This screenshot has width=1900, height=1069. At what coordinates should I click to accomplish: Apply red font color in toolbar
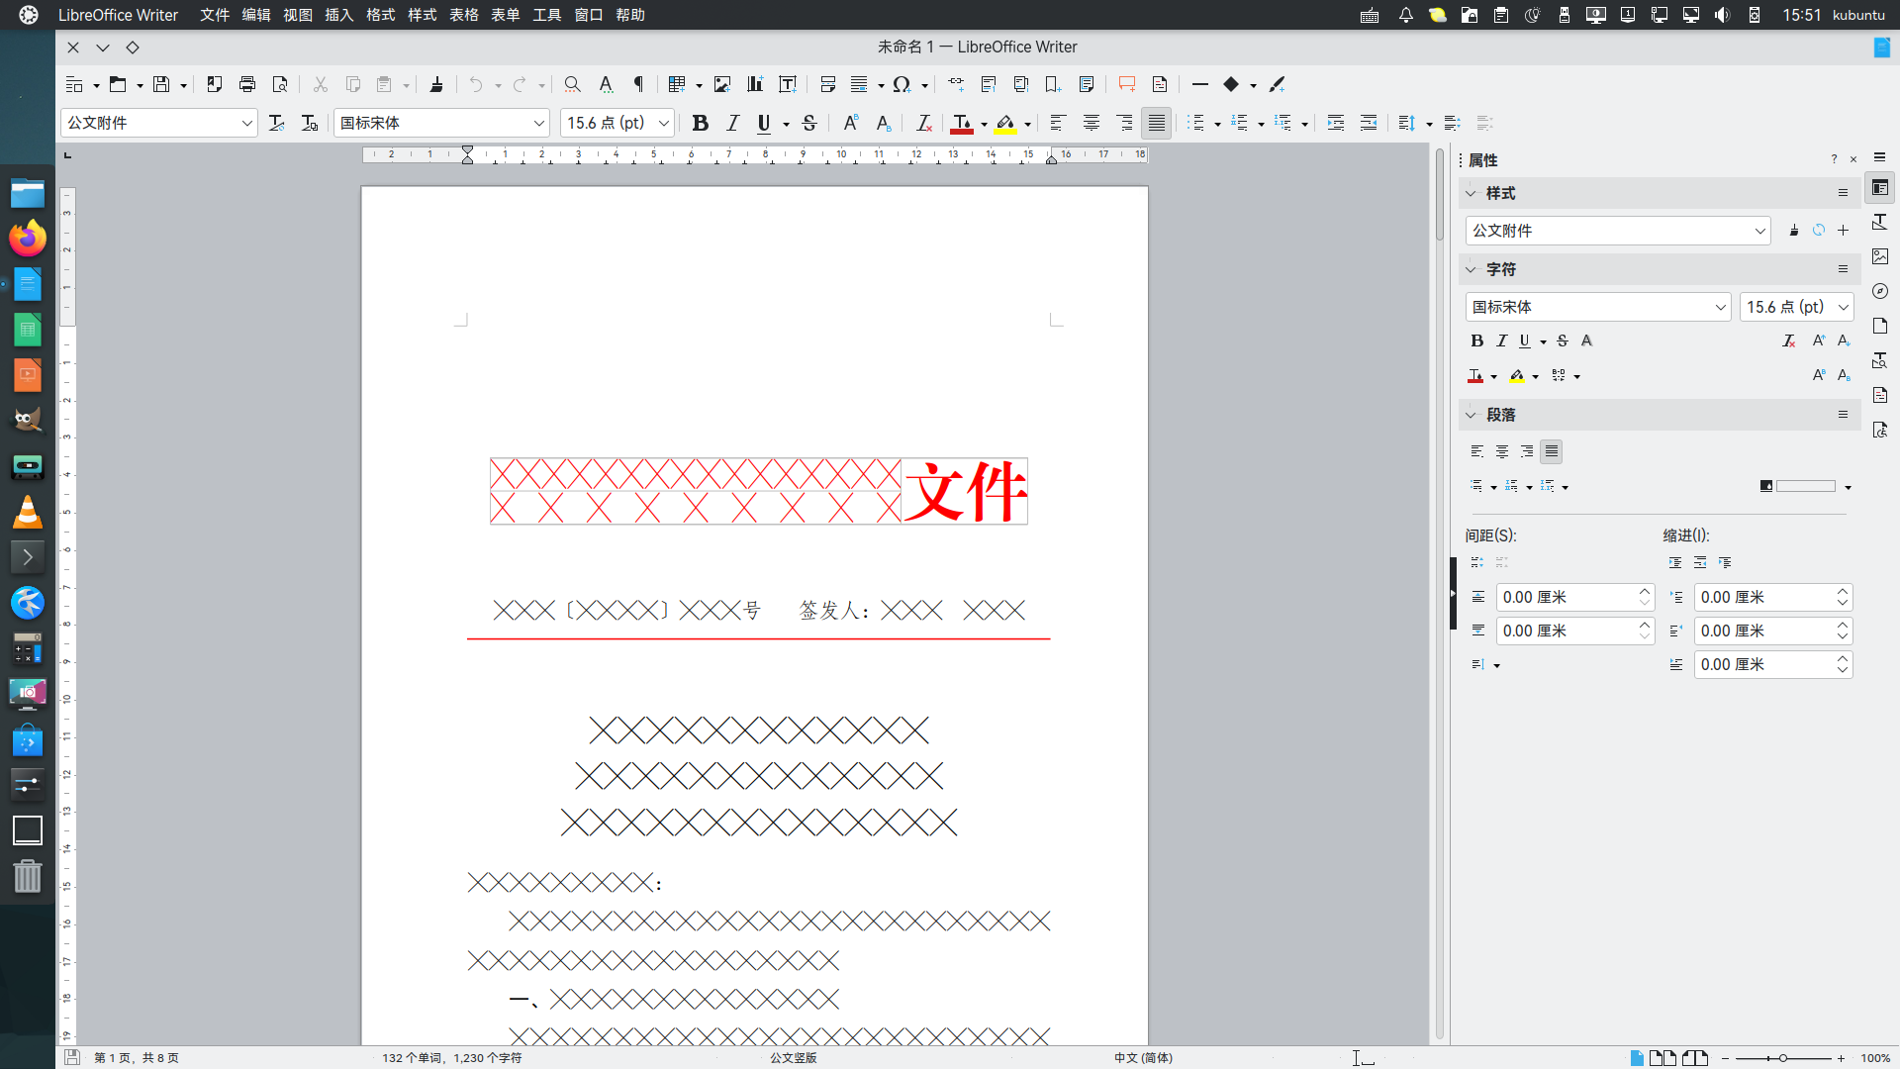(961, 123)
